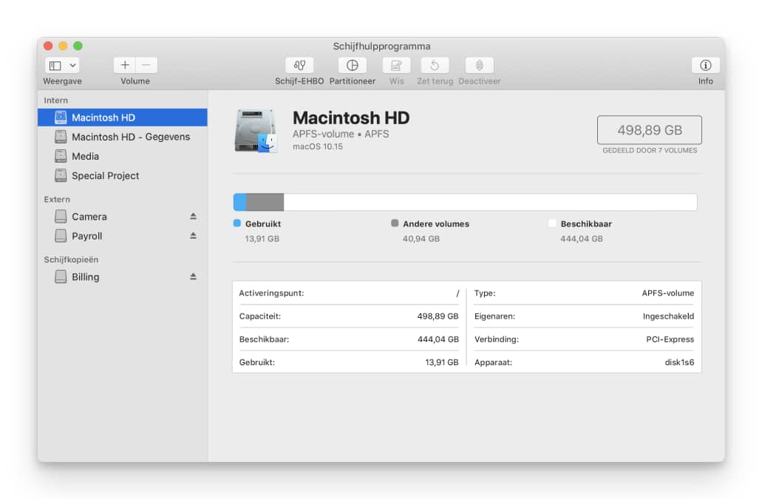Click the Verbinding PCI-Express value
The image size is (762, 499).
670,339
